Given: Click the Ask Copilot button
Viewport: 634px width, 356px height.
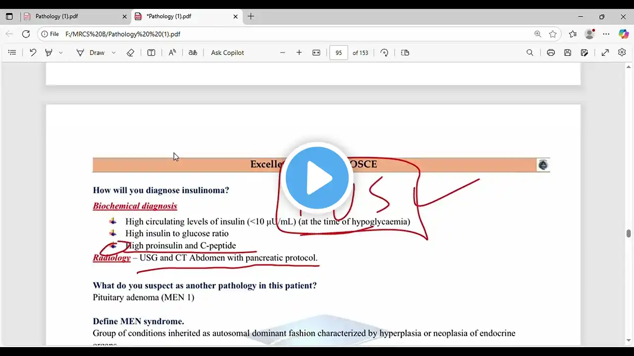Looking at the screenshot, I should click(x=227, y=52).
